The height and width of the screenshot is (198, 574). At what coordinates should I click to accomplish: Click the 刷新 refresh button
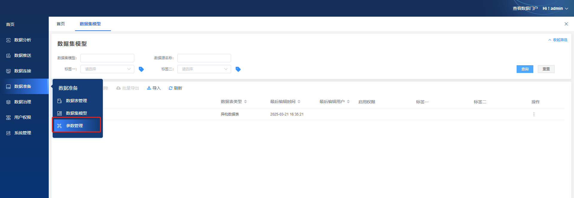coord(175,88)
